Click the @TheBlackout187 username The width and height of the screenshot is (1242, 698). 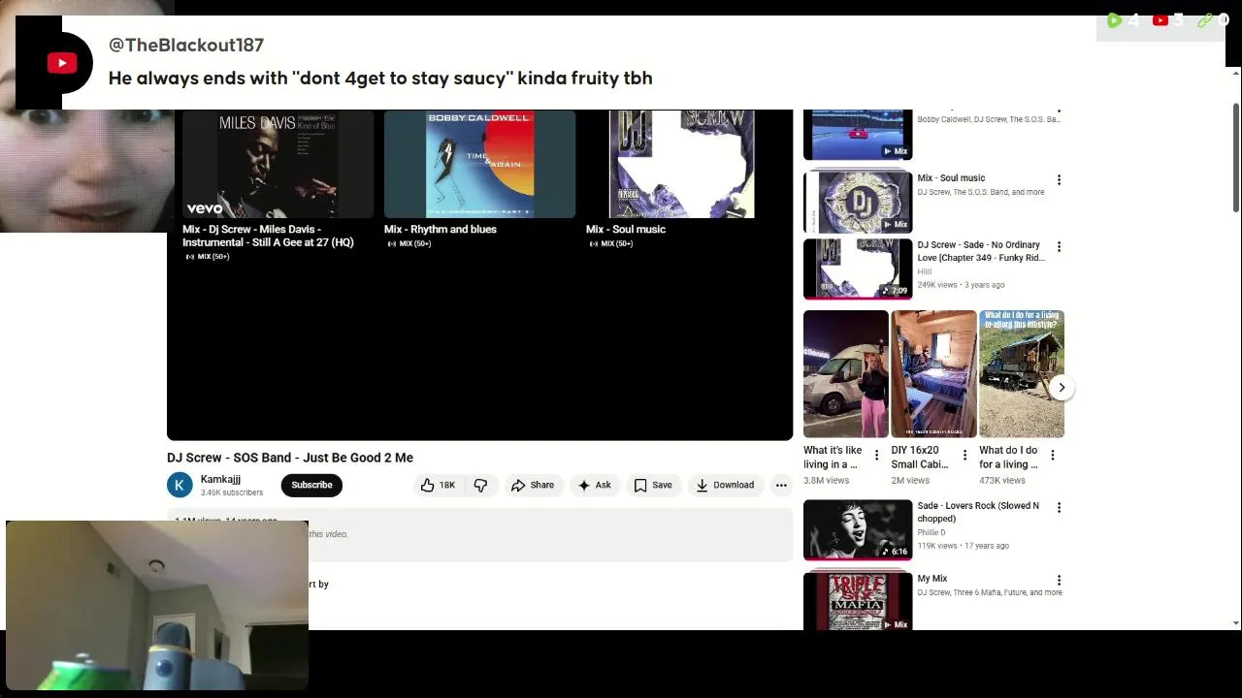[186, 45]
